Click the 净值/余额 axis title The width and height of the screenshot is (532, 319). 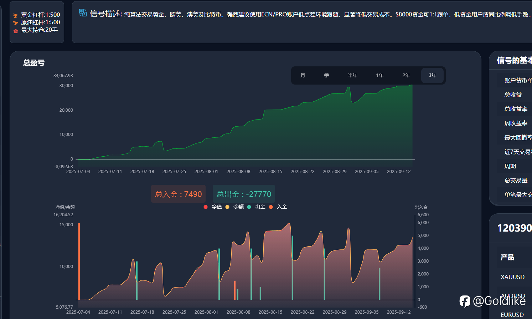65,207
